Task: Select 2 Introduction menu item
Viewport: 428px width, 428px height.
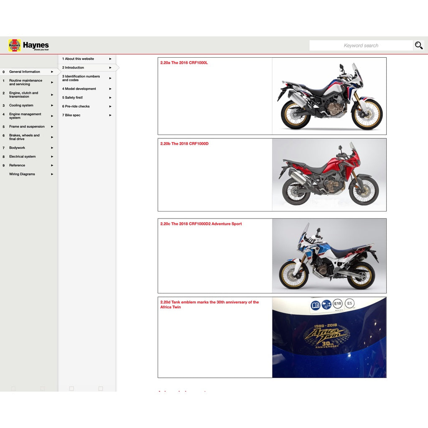Action: coord(73,67)
